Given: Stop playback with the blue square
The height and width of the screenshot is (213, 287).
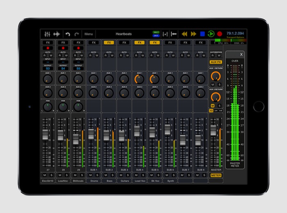Looking at the screenshot, I should pos(203,34).
